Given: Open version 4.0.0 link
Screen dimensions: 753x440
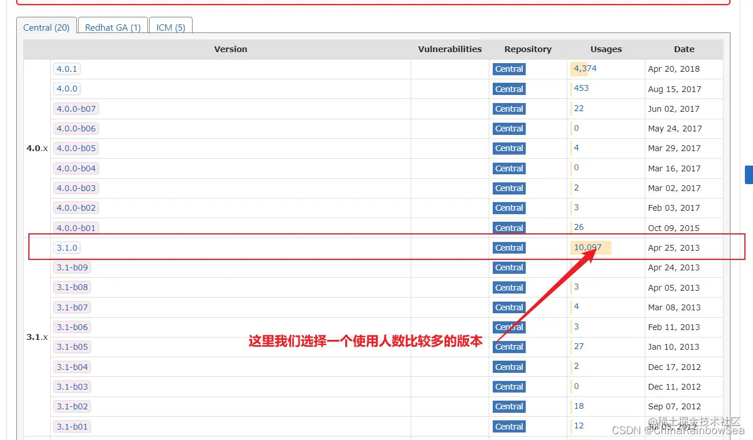Looking at the screenshot, I should 67,89.
